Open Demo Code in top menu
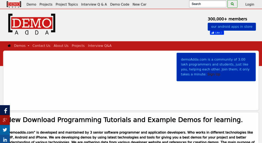 point(120,4)
